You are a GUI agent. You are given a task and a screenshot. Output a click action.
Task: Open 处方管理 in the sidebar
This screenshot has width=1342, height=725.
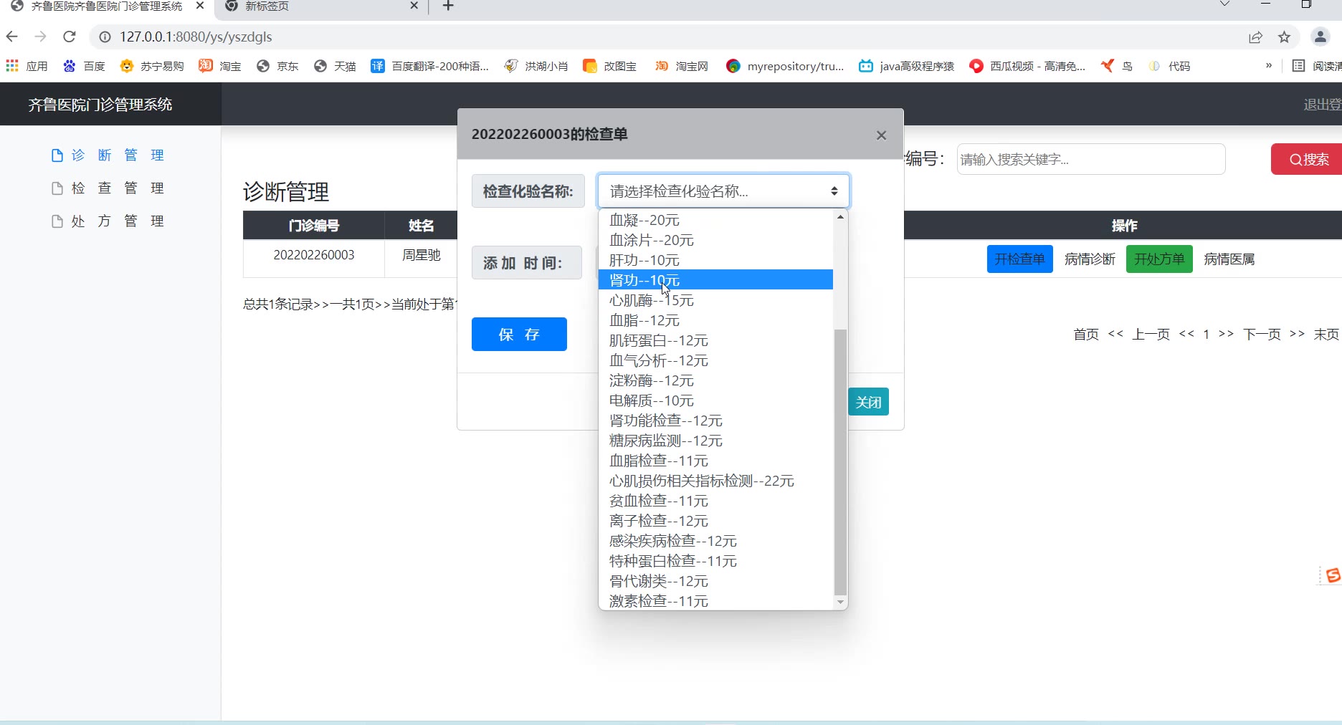coord(108,221)
